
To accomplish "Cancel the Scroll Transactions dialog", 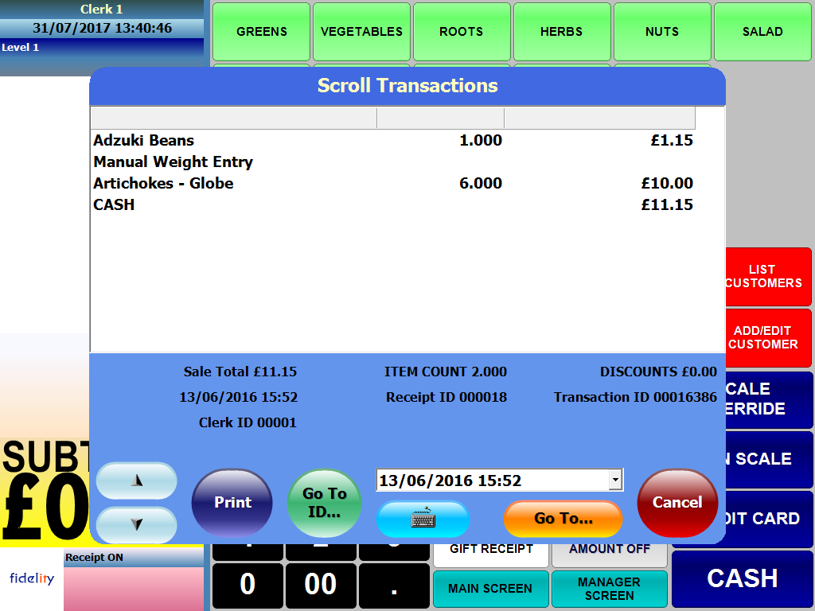I will tap(677, 502).
